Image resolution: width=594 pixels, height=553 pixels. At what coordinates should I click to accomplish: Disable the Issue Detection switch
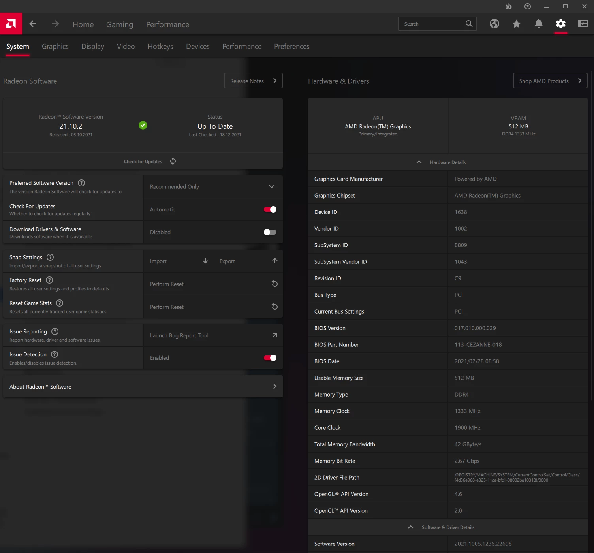tap(270, 358)
